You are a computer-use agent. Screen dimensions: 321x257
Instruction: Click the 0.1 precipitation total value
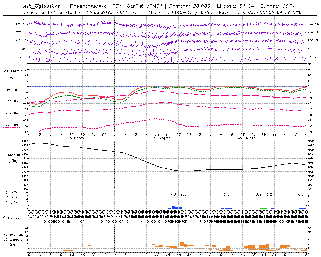301,194
